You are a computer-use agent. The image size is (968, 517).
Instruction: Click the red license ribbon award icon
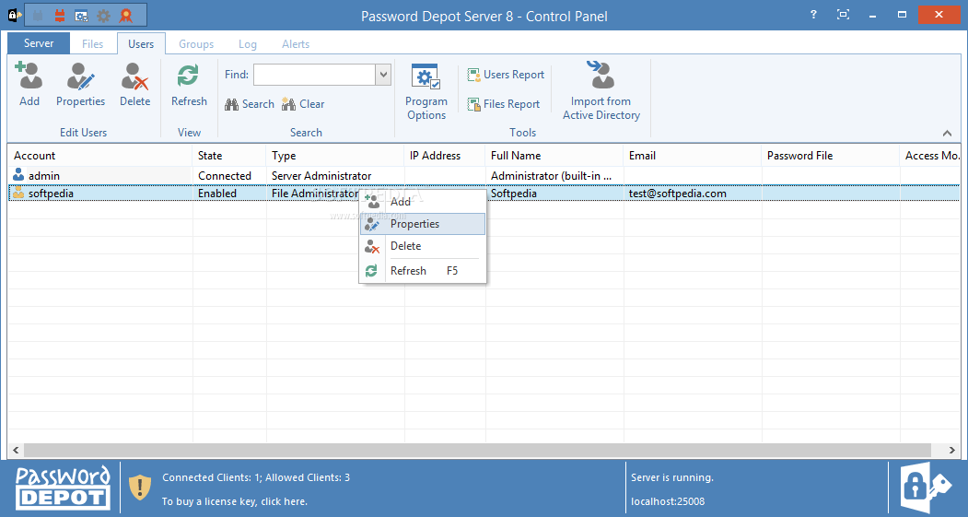126,16
